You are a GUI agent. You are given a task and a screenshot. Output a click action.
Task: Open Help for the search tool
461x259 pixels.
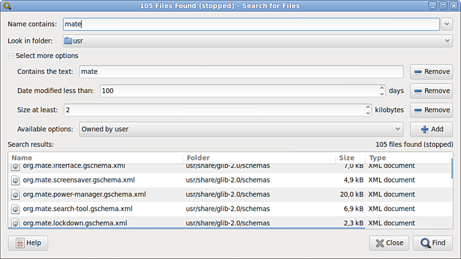point(28,243)
